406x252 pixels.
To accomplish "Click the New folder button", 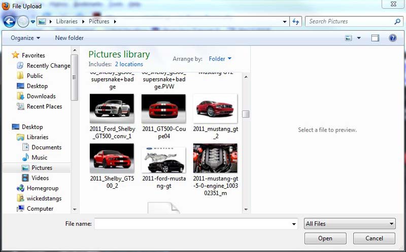I will pyautogui.click(x=69, y=38).
